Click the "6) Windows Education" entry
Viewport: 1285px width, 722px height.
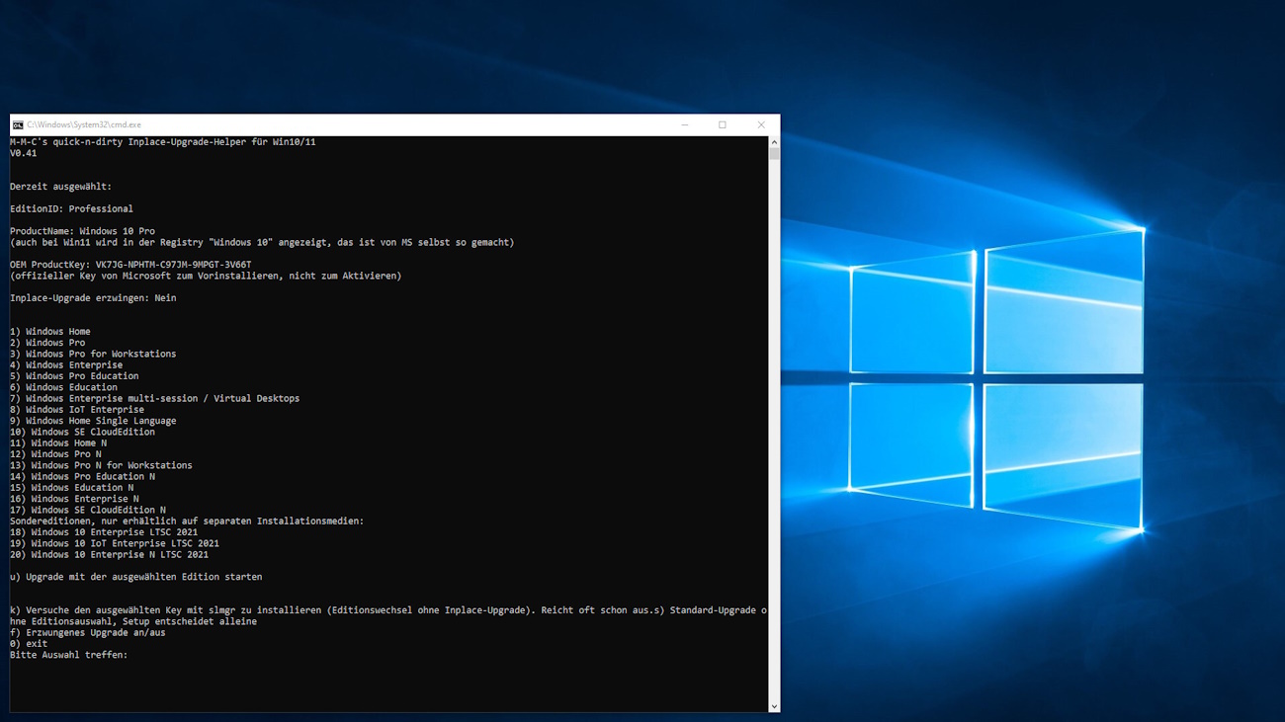[63, 387]
